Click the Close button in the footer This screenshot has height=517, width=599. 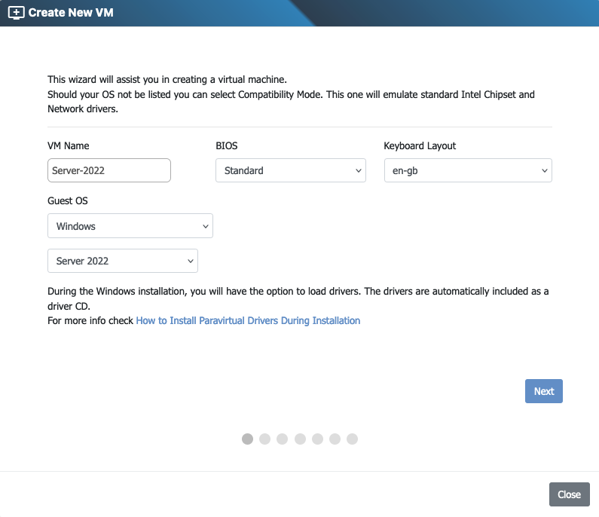coord(569,494)
